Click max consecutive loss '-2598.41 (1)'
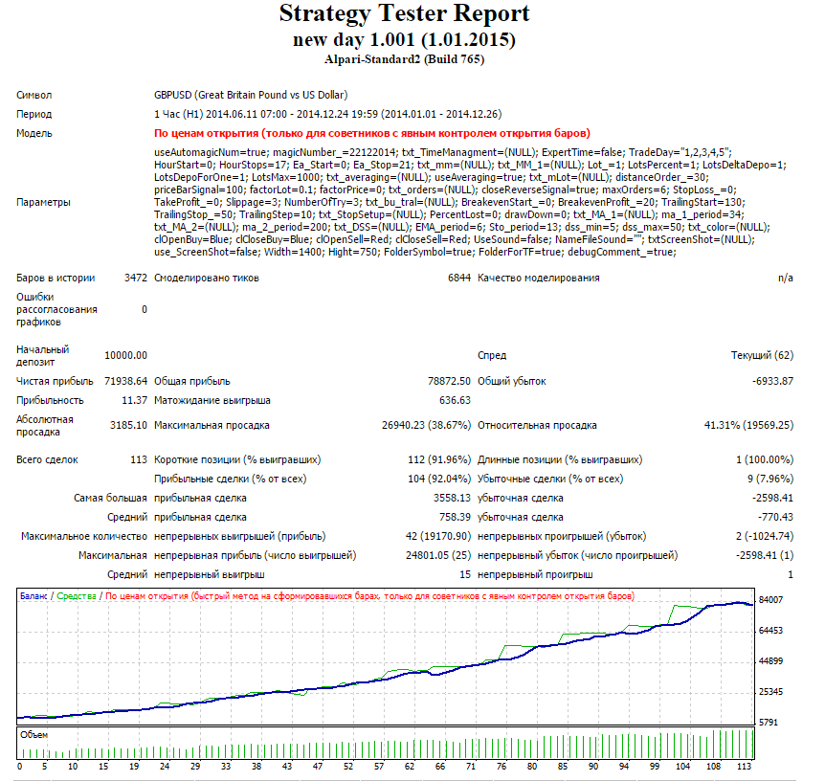The height and width of the screenshot is (781, 825). click(x=765, y=555)
